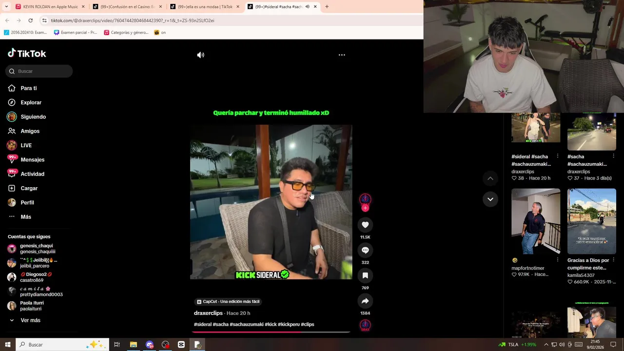Open the comments bubble icon

[365, 250]
